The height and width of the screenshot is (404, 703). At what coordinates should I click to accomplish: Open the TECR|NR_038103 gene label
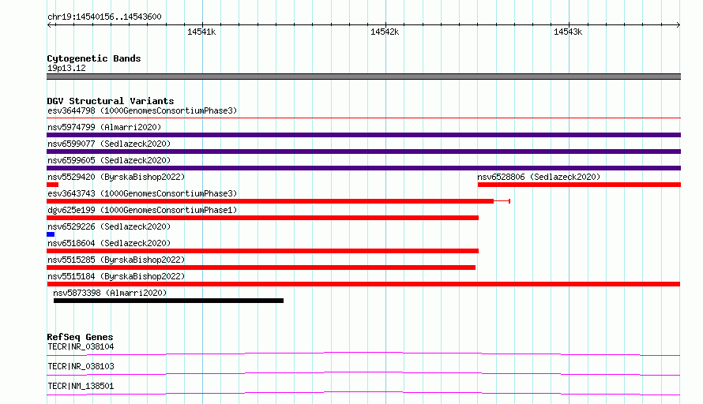coord(81,366)
